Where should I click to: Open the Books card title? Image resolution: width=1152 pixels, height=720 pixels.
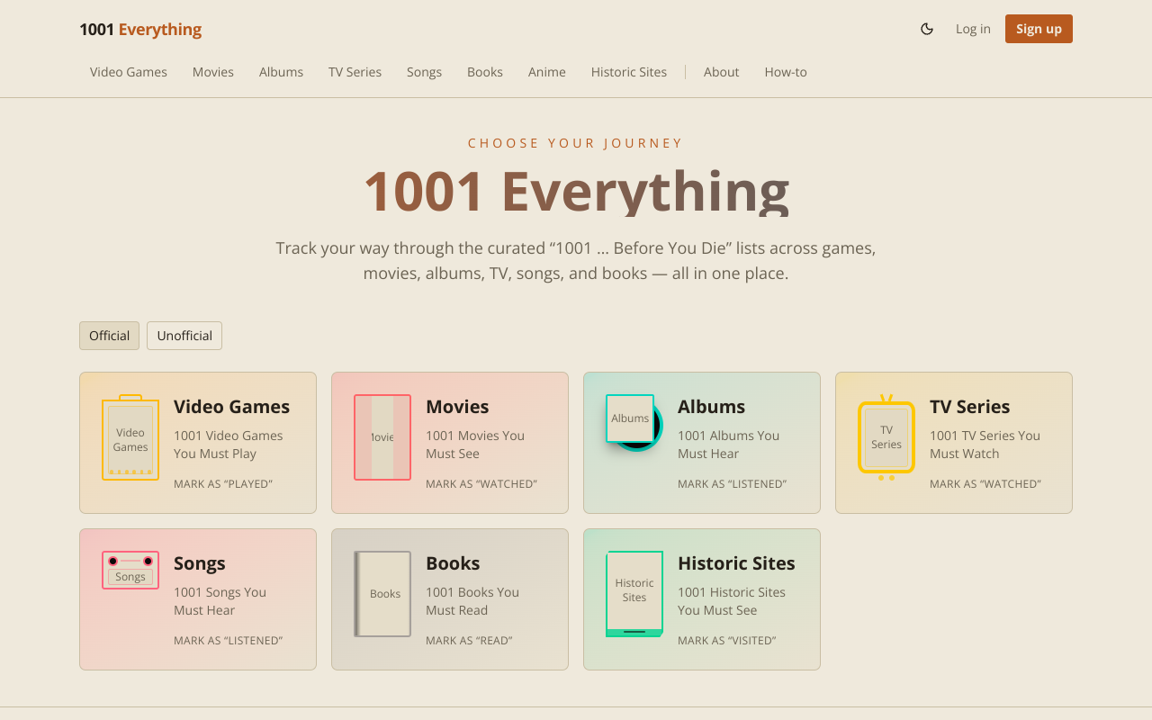click(x=453, y=563)
